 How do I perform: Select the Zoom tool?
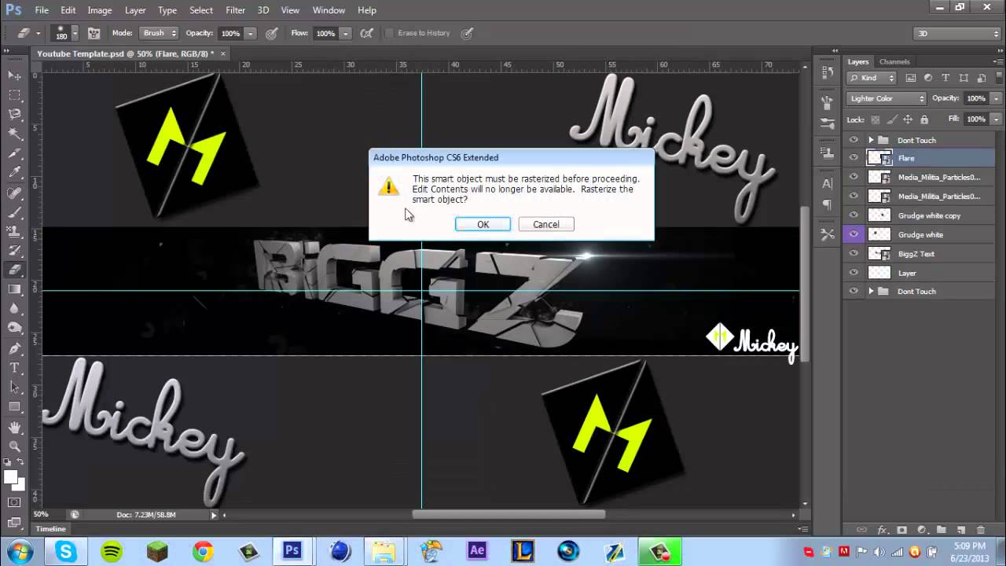click(x=14, y=446)
